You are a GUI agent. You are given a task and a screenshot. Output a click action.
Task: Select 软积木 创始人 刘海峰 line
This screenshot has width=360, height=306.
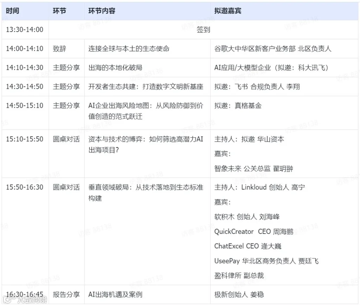tap(247, 217)
